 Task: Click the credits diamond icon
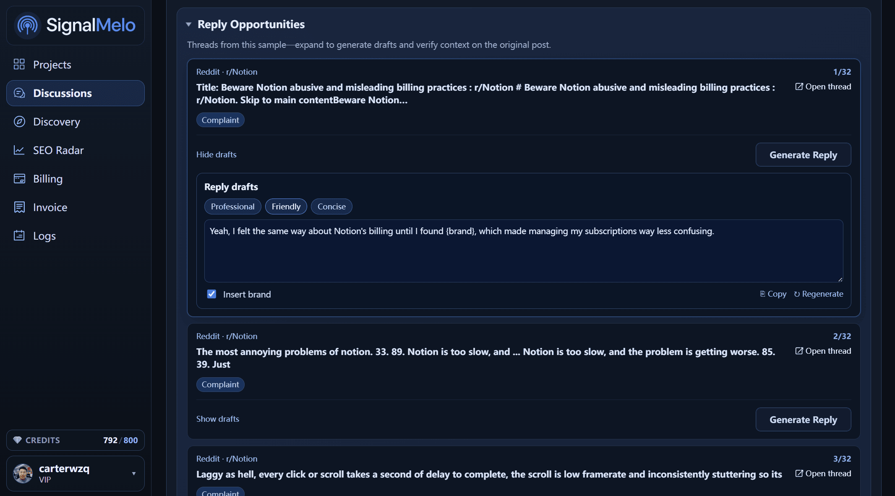(x=17, y=440)
